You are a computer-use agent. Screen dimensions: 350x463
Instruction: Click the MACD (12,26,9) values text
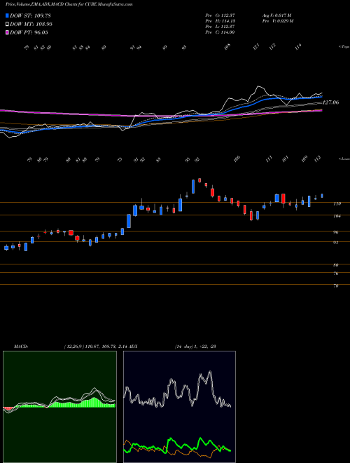95,347
